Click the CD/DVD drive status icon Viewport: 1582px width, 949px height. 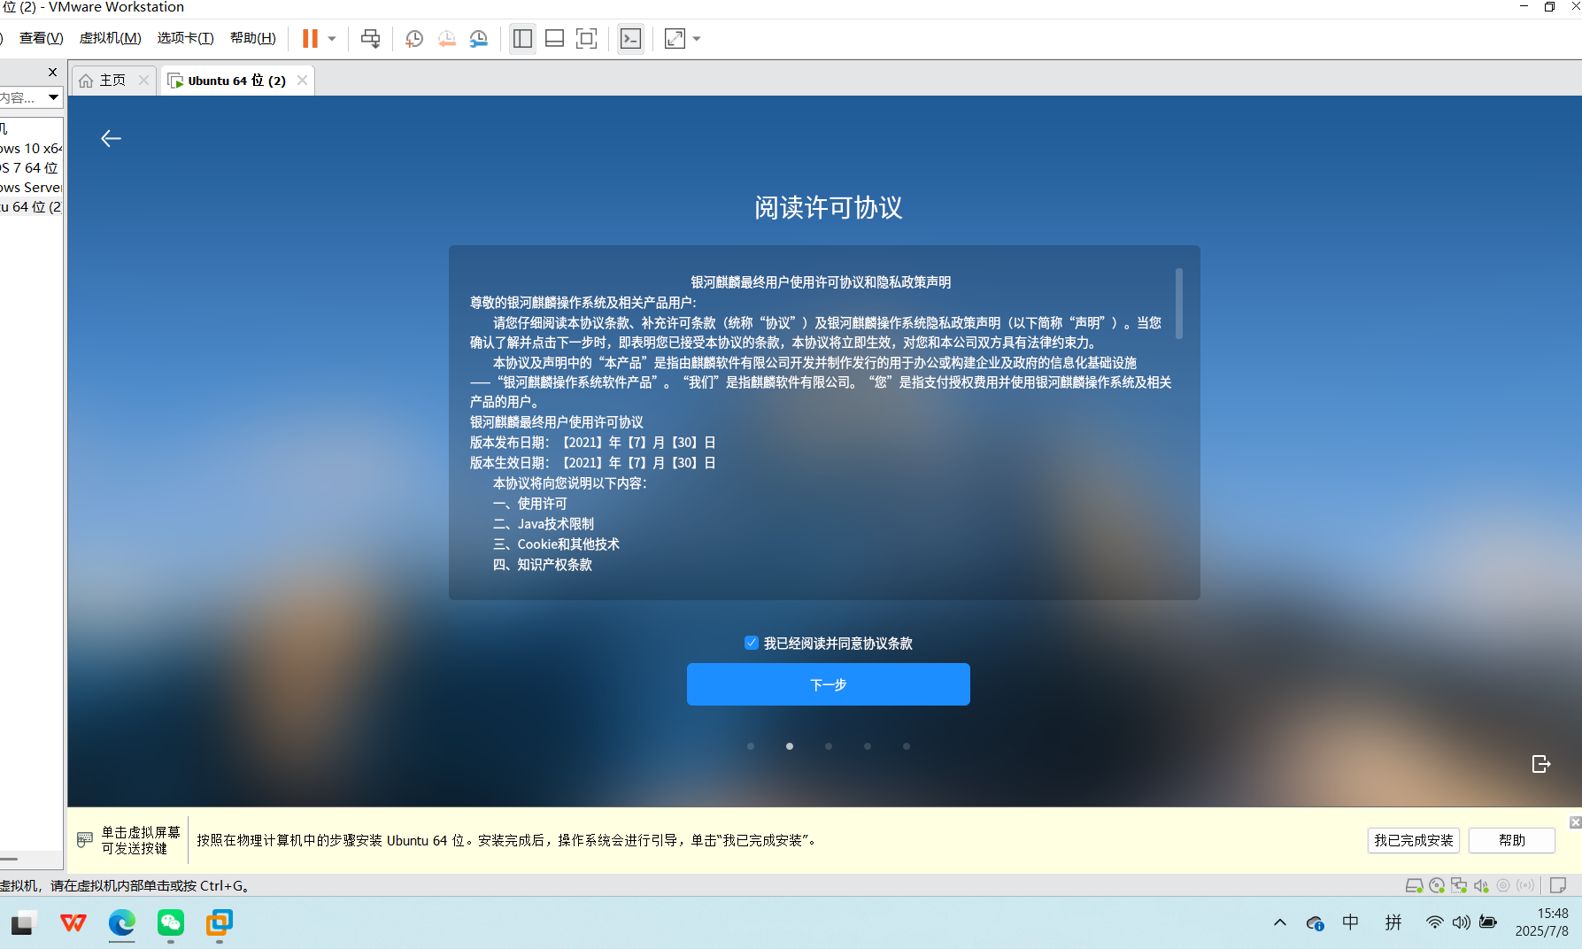pos(1437,885)
